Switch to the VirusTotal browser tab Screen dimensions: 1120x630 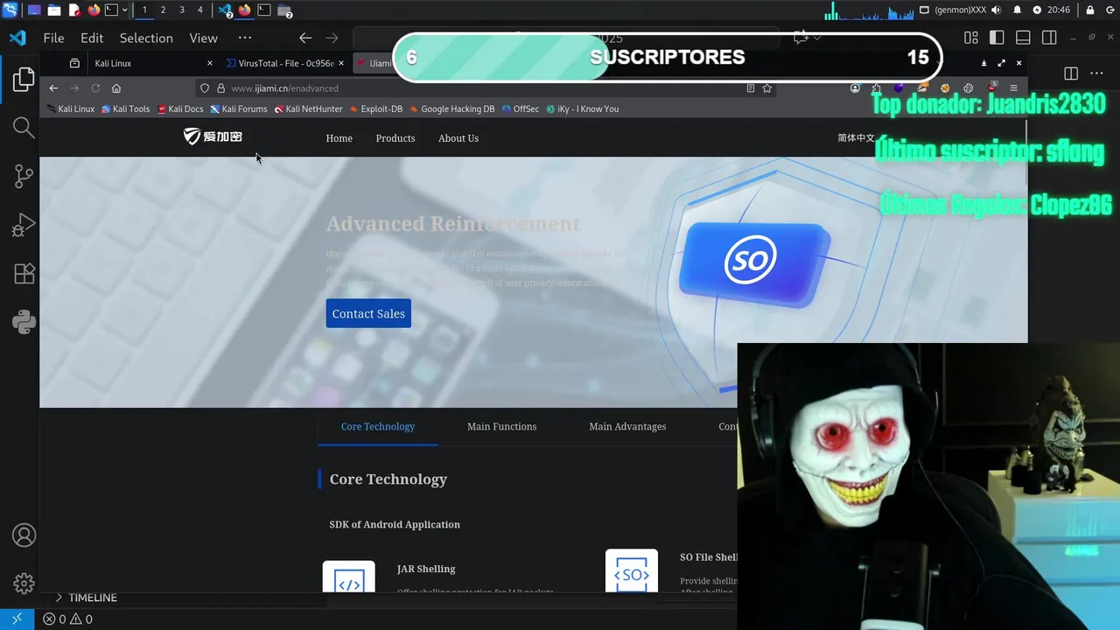tap(284, 63)
